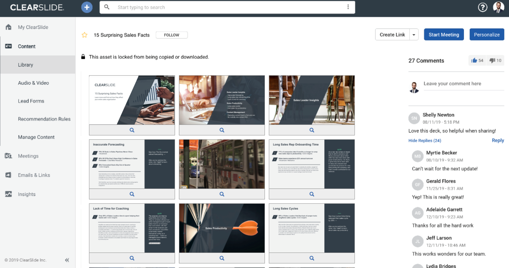This screenshot has width=509, height=268.
Task: Open the My ClearSlide home icon
Action: coord(8,27)
